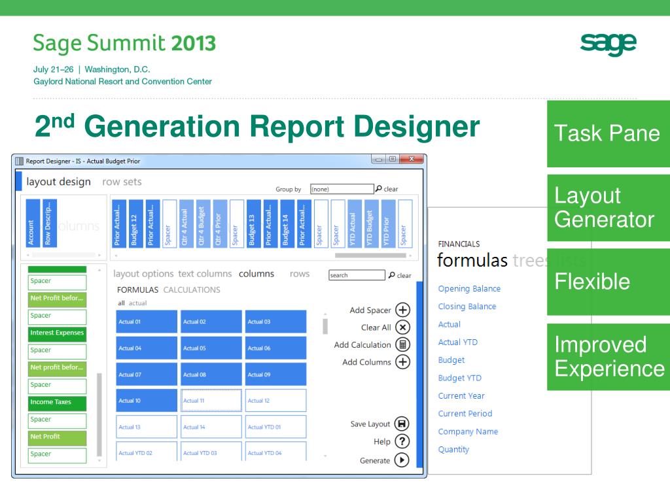Open the Quantity formula link
This screenshot has width=670, height=502.
point(453,450)
